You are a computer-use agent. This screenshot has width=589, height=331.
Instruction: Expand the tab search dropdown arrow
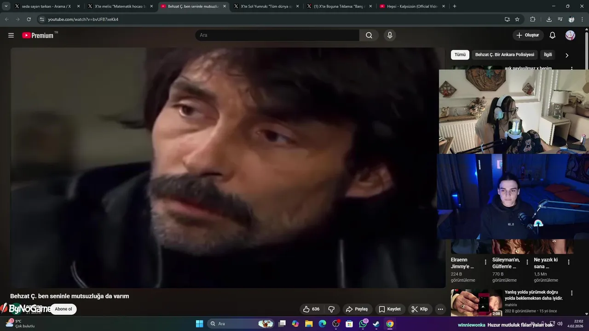point(6,6)
